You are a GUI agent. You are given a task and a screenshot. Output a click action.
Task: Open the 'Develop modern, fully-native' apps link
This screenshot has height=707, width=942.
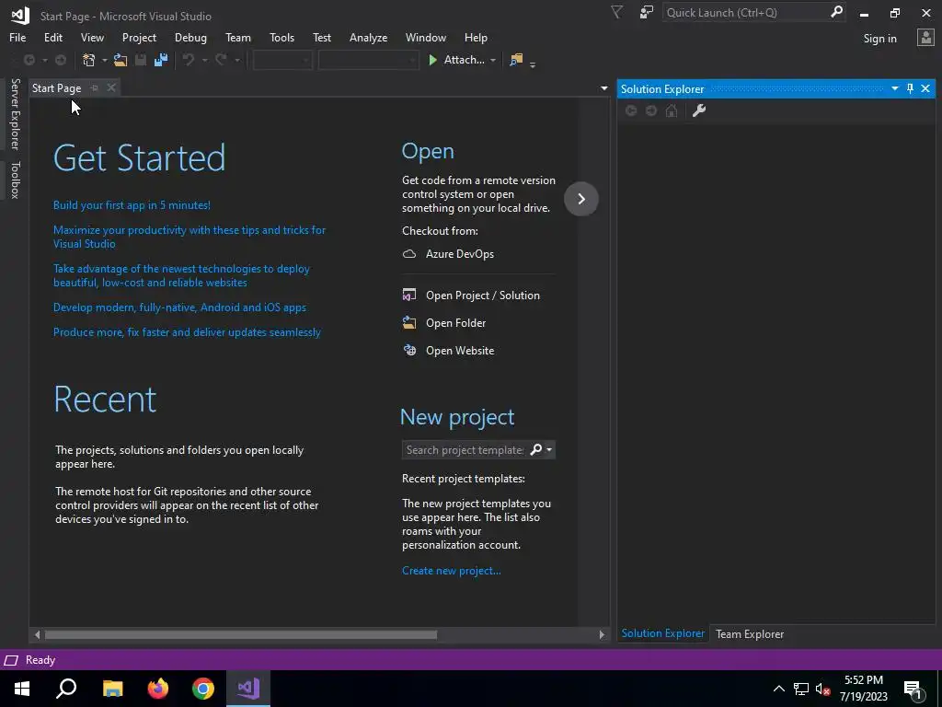point(179,307)
